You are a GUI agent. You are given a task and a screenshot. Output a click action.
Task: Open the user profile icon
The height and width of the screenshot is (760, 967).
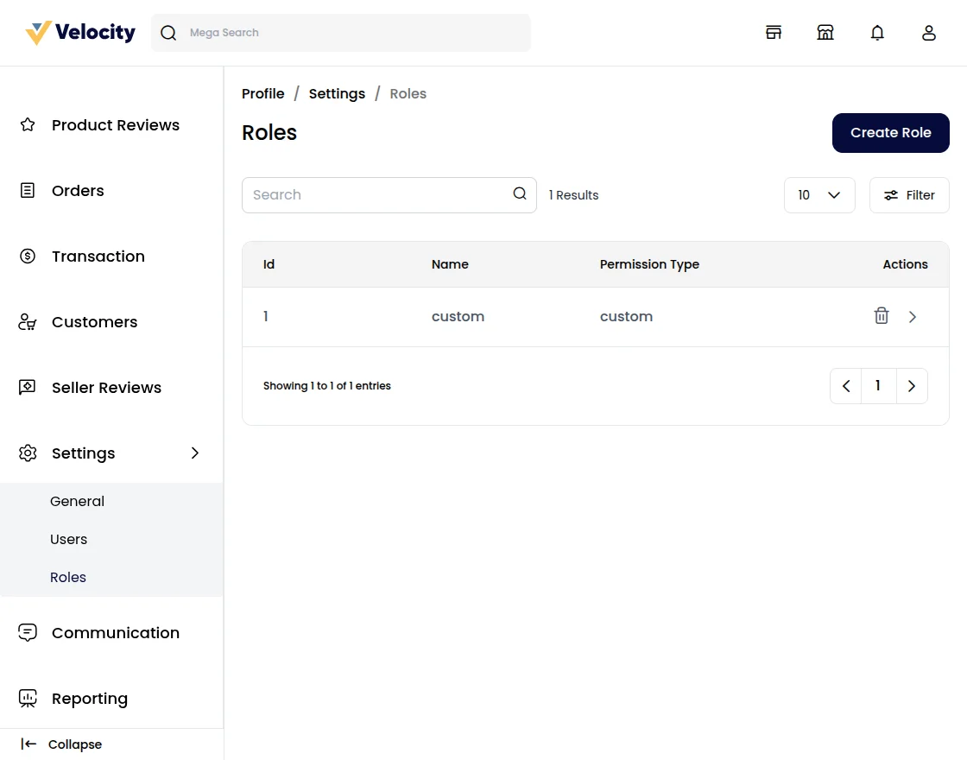pos(929,33)
